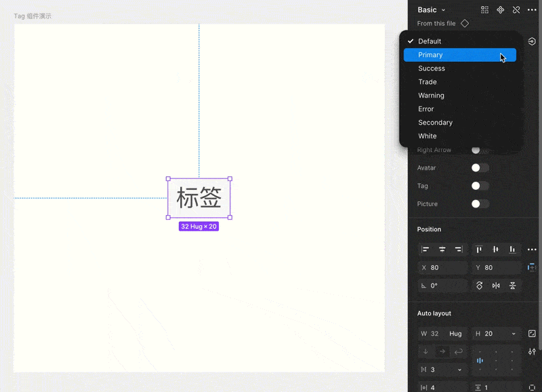Click the 32 Hug × 20 size badge
Viewport: 542px width, 392px height.
pos(199,227)
